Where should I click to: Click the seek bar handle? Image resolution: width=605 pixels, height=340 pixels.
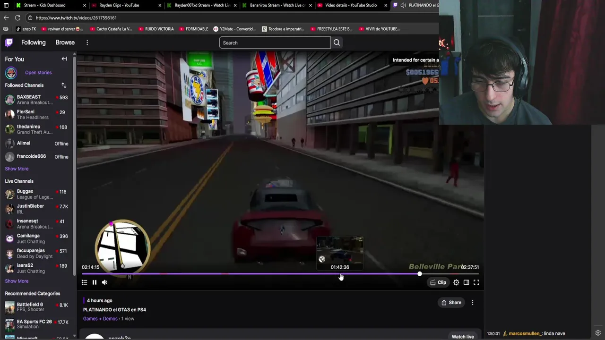(x=420, y=274)
